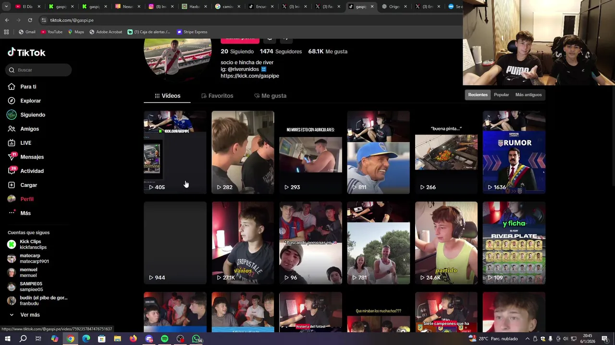Show the 20 Siguiendo list

click(237, 51)
